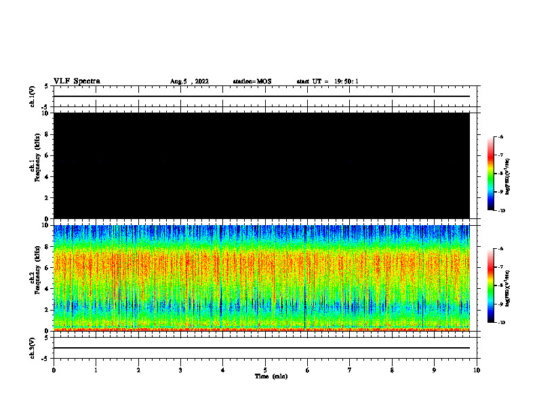Click the log(PSD) label beside ch.1 colorbar
This screenshot has height=415, width=537.
tap(508, 176)
